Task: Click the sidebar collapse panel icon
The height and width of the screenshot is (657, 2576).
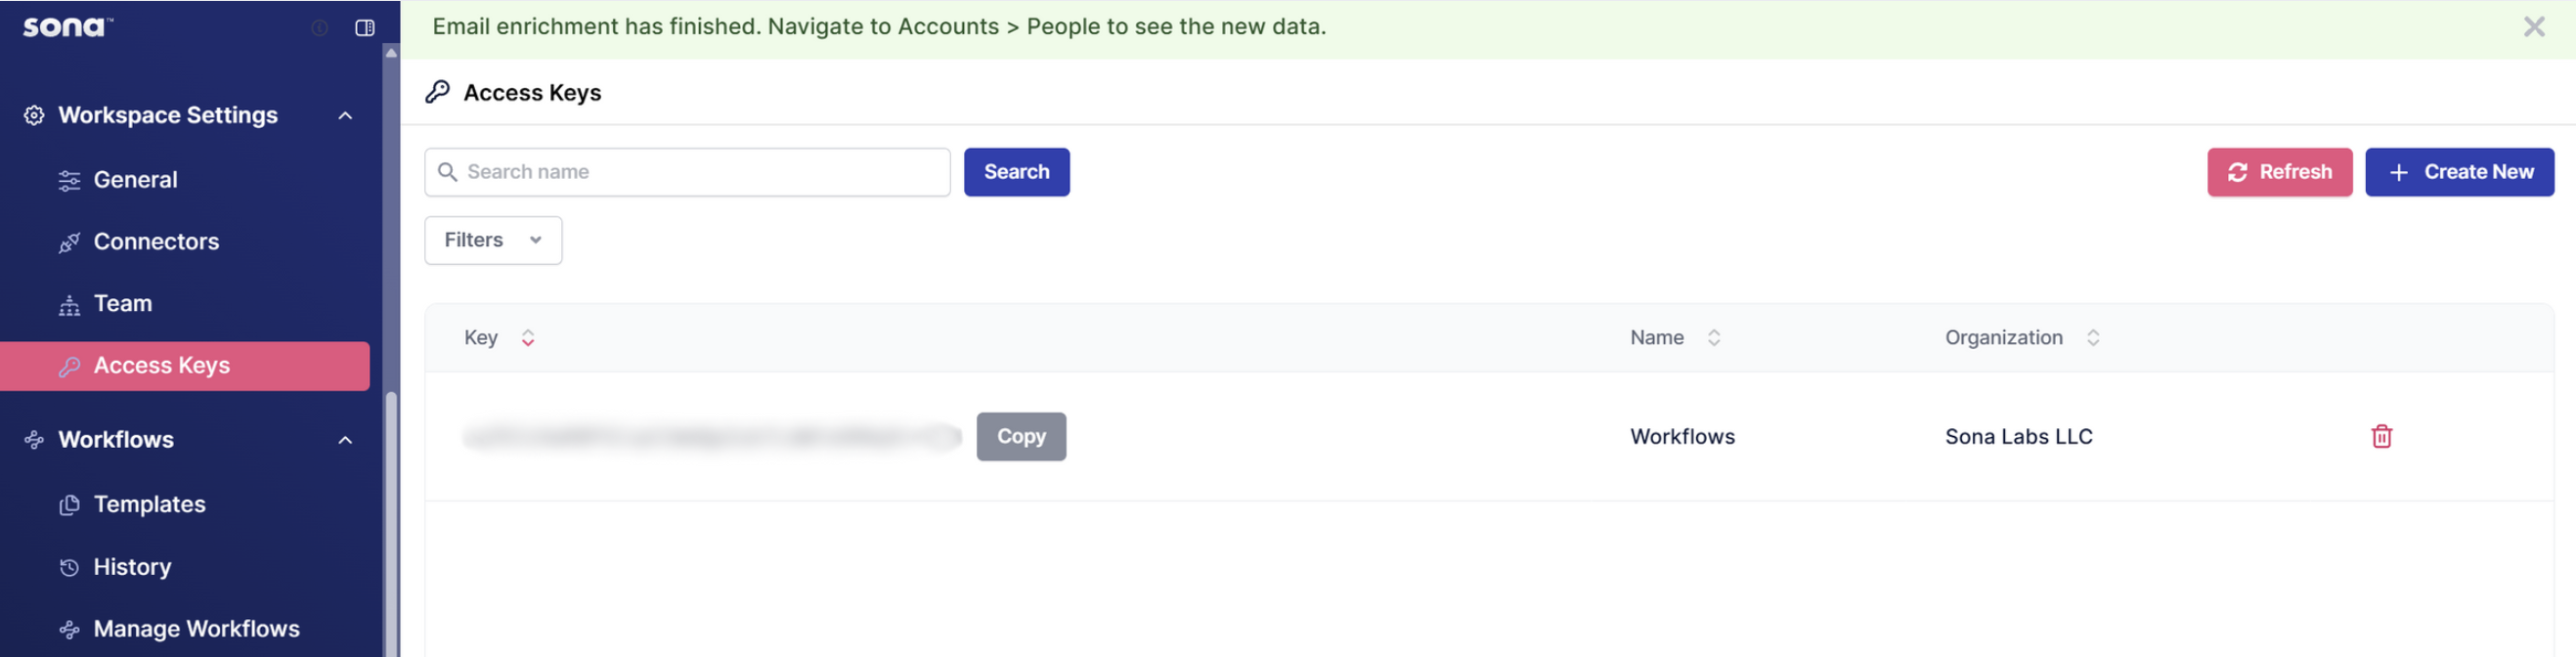Action: click(x=364, y=28)
